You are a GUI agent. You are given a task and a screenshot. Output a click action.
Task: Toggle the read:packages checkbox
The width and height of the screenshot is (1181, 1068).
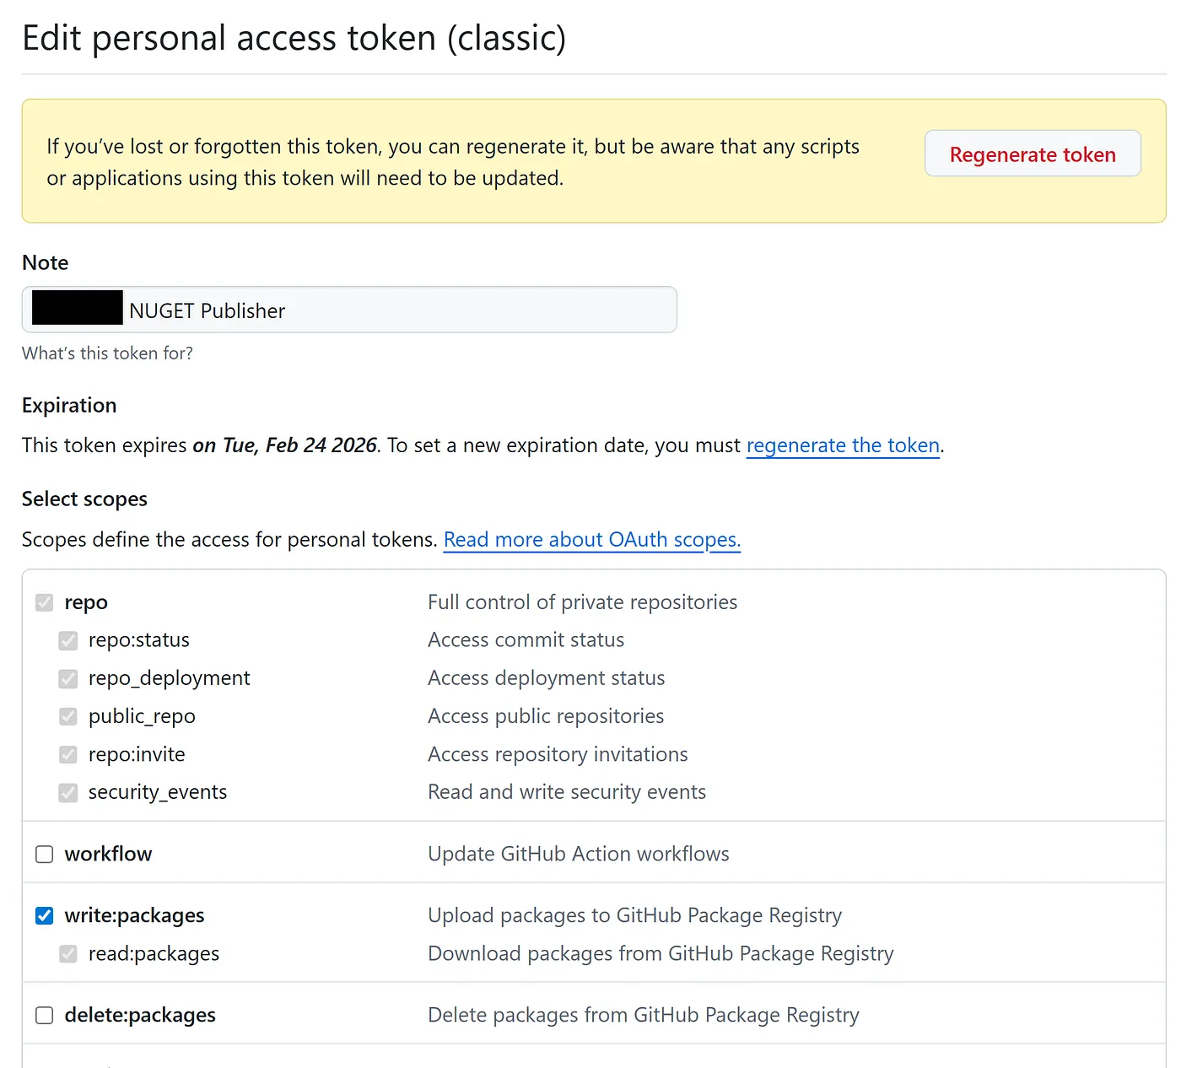pos(68,953)
